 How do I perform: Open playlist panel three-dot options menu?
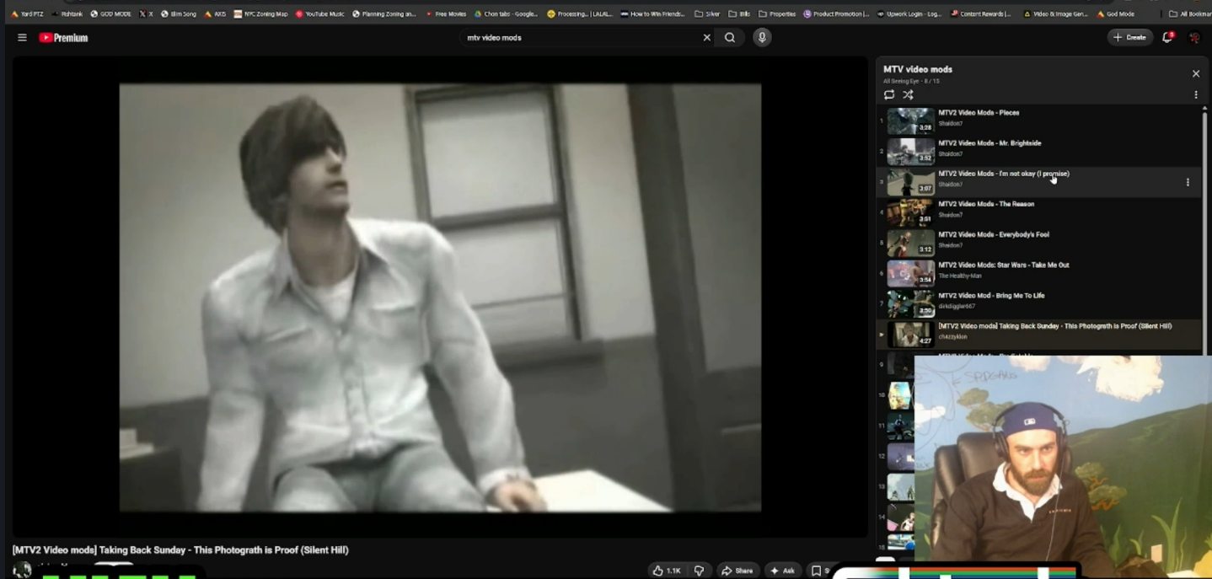tap(1195, 94)
